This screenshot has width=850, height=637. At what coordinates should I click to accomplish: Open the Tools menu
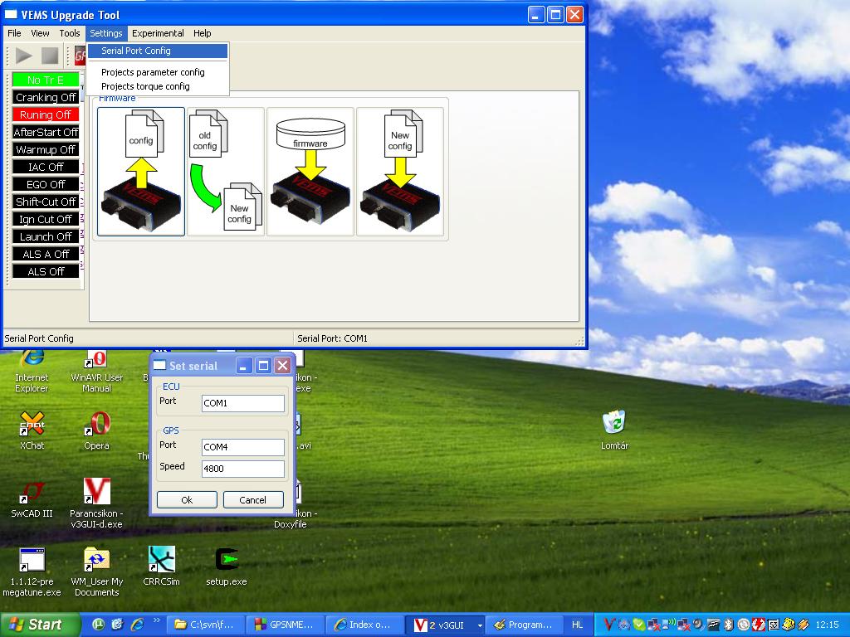pyautogui.click(x=70, y=33)
